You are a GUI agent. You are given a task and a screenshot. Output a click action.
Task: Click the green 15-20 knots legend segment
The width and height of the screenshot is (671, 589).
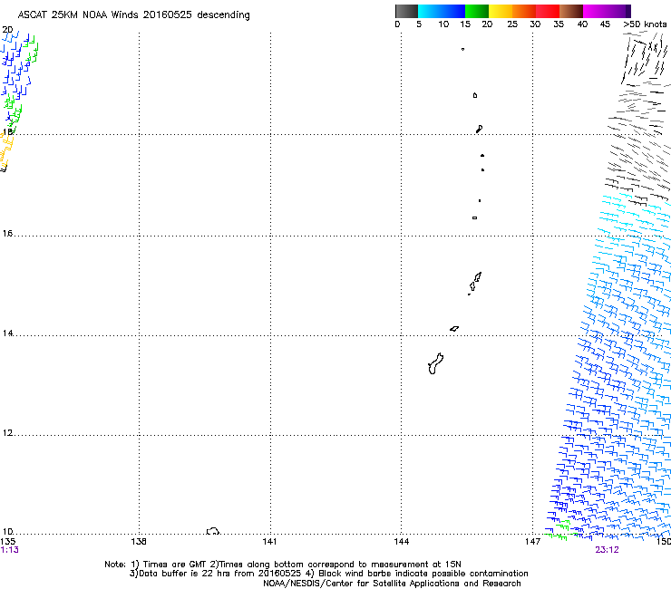coord(477,11)
